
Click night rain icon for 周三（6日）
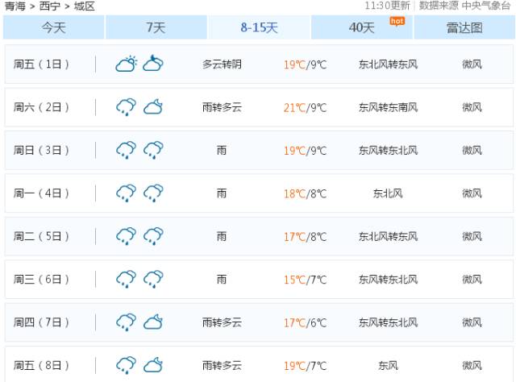click(x=153, y=280)
